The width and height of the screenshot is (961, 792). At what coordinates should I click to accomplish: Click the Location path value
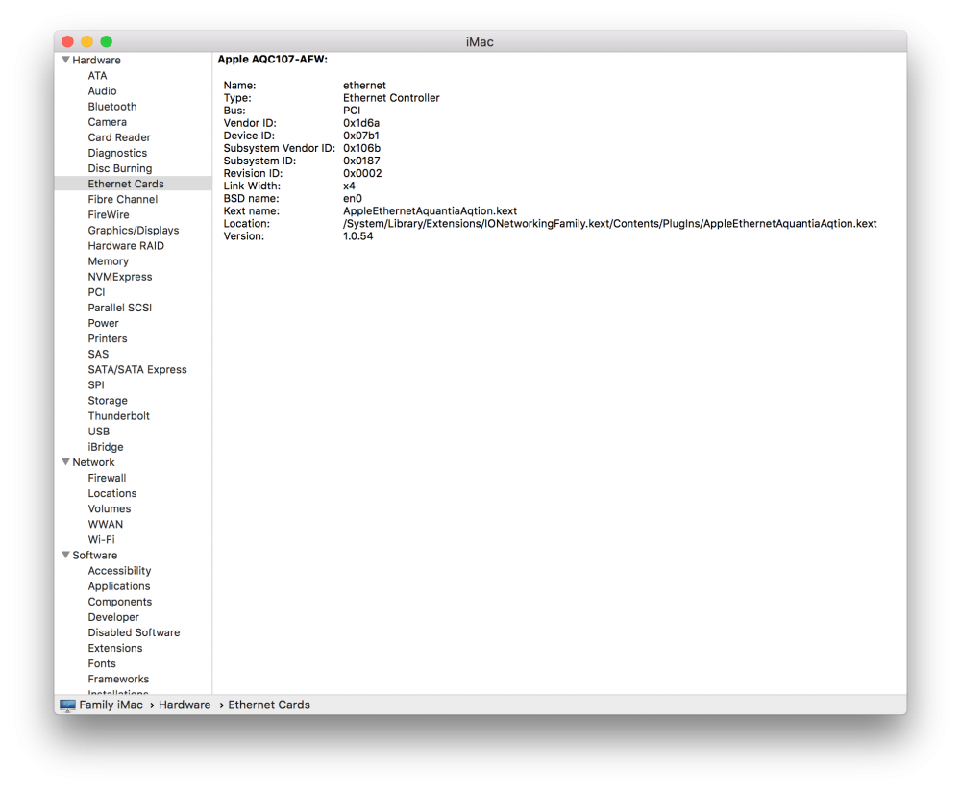click(x=610, y=224)
